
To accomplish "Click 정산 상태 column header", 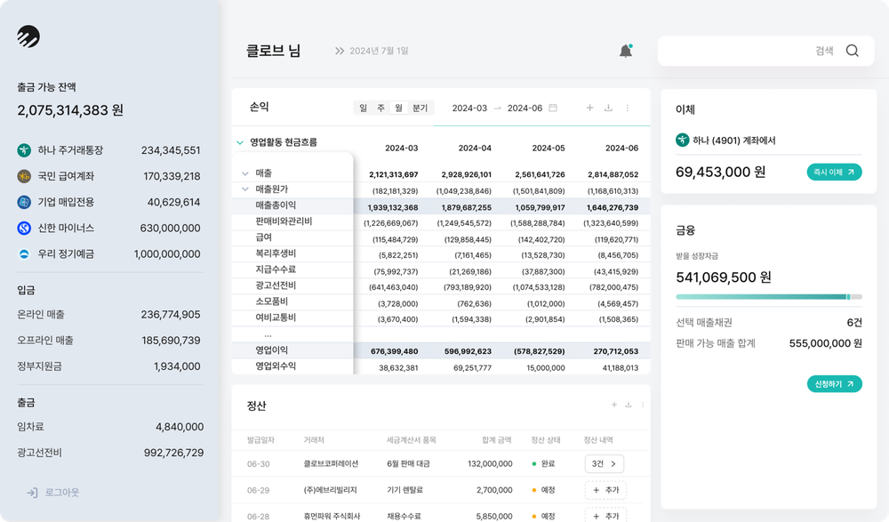I will click(x=546, y=439).
